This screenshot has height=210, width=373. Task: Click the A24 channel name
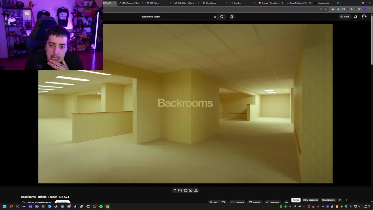[29, 202]
